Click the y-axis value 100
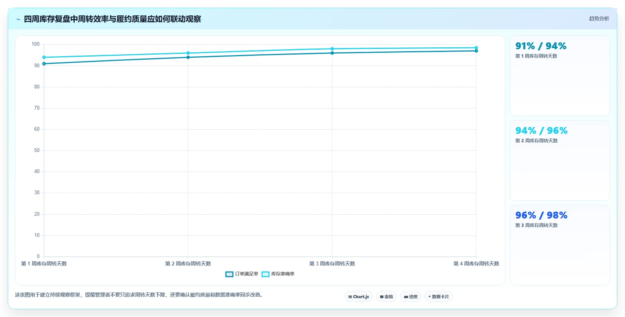 (x=35, y=44)
